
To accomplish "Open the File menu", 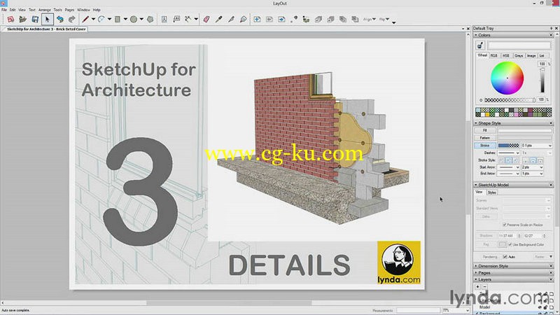I will pos(4,10).
